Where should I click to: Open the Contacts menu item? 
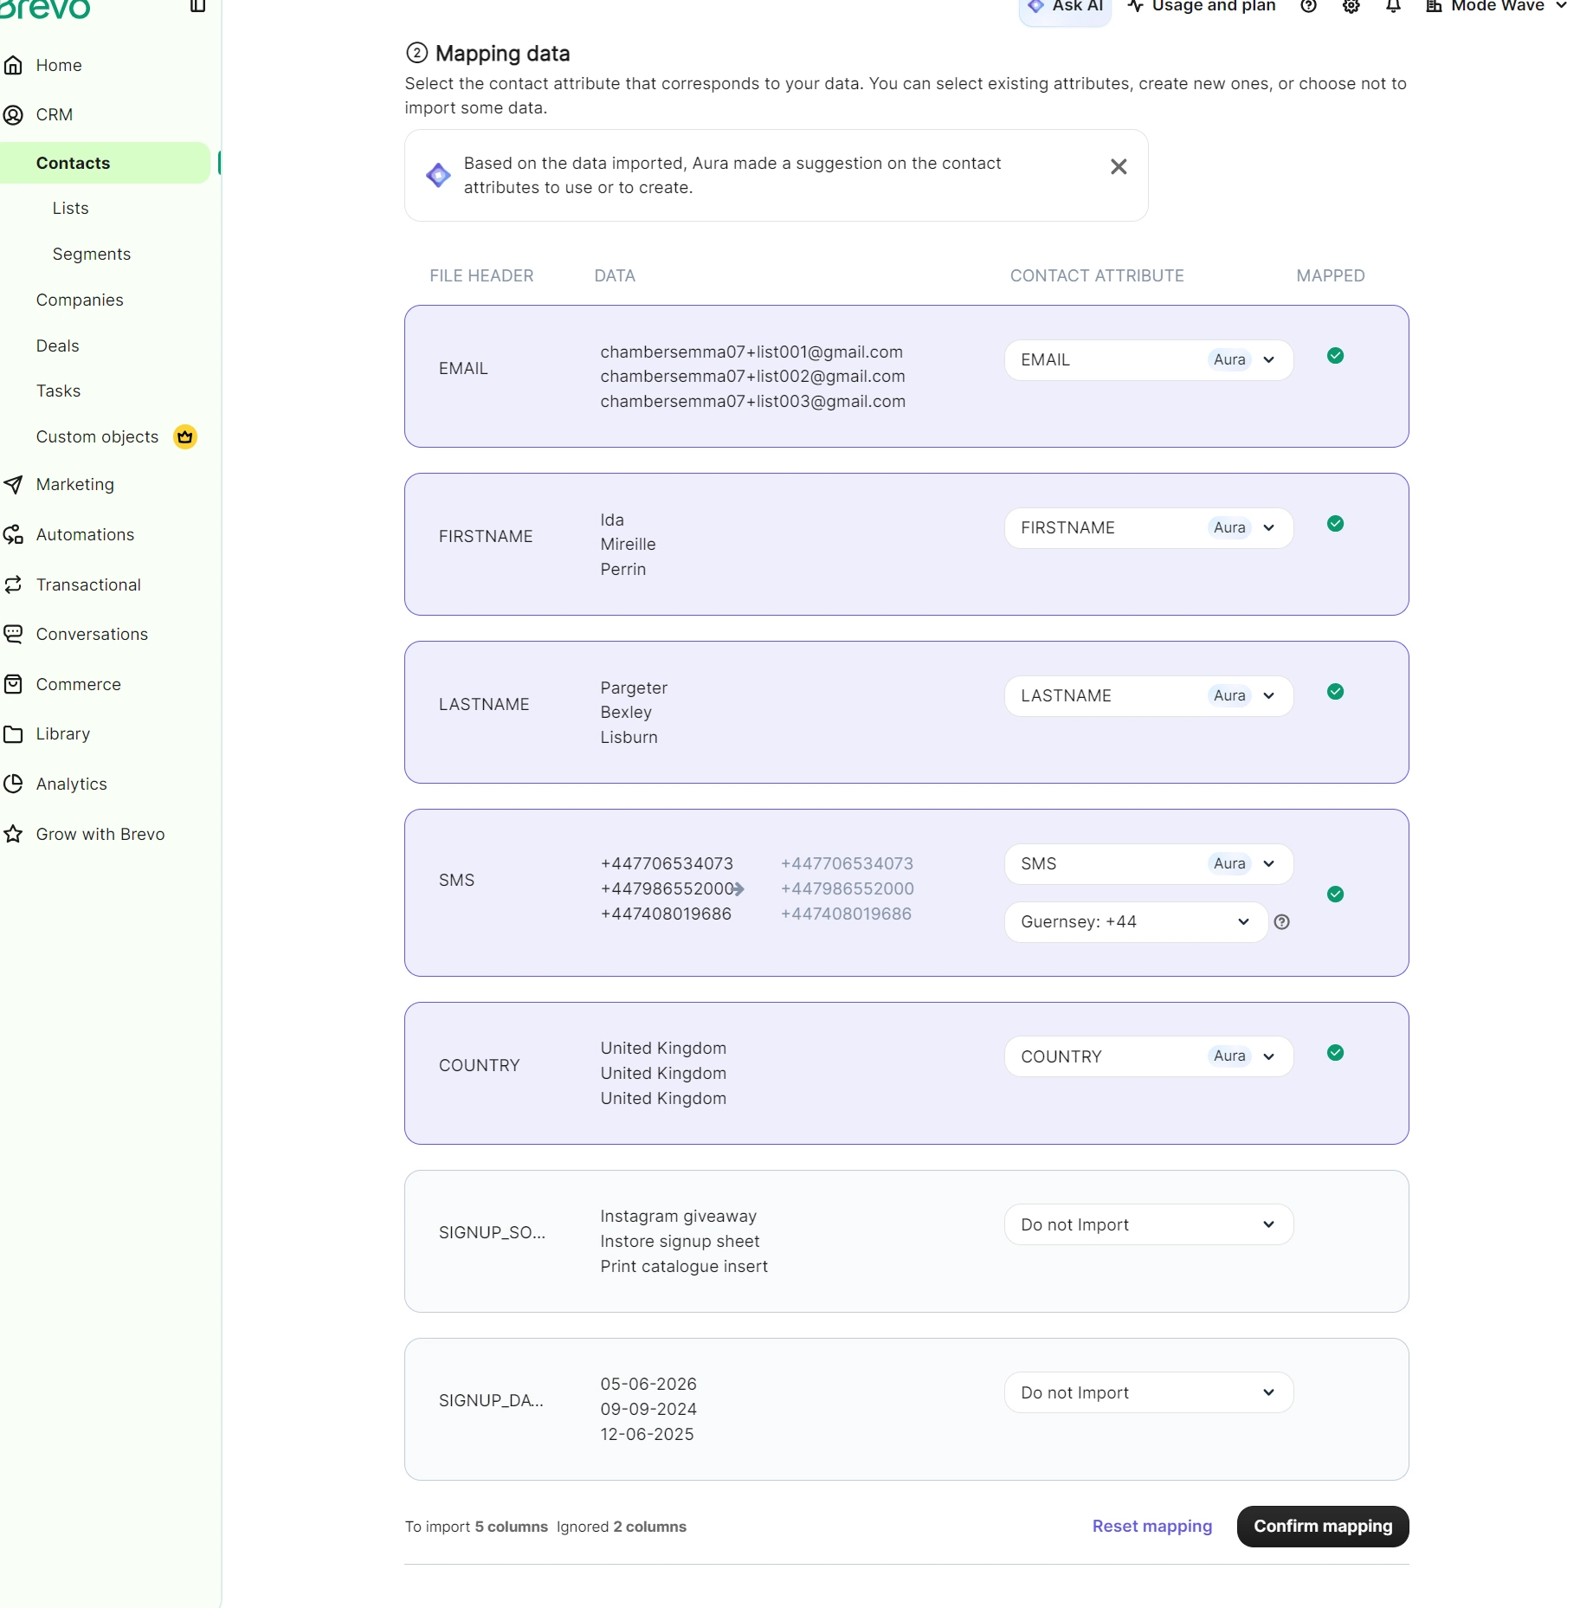point(105,163)
